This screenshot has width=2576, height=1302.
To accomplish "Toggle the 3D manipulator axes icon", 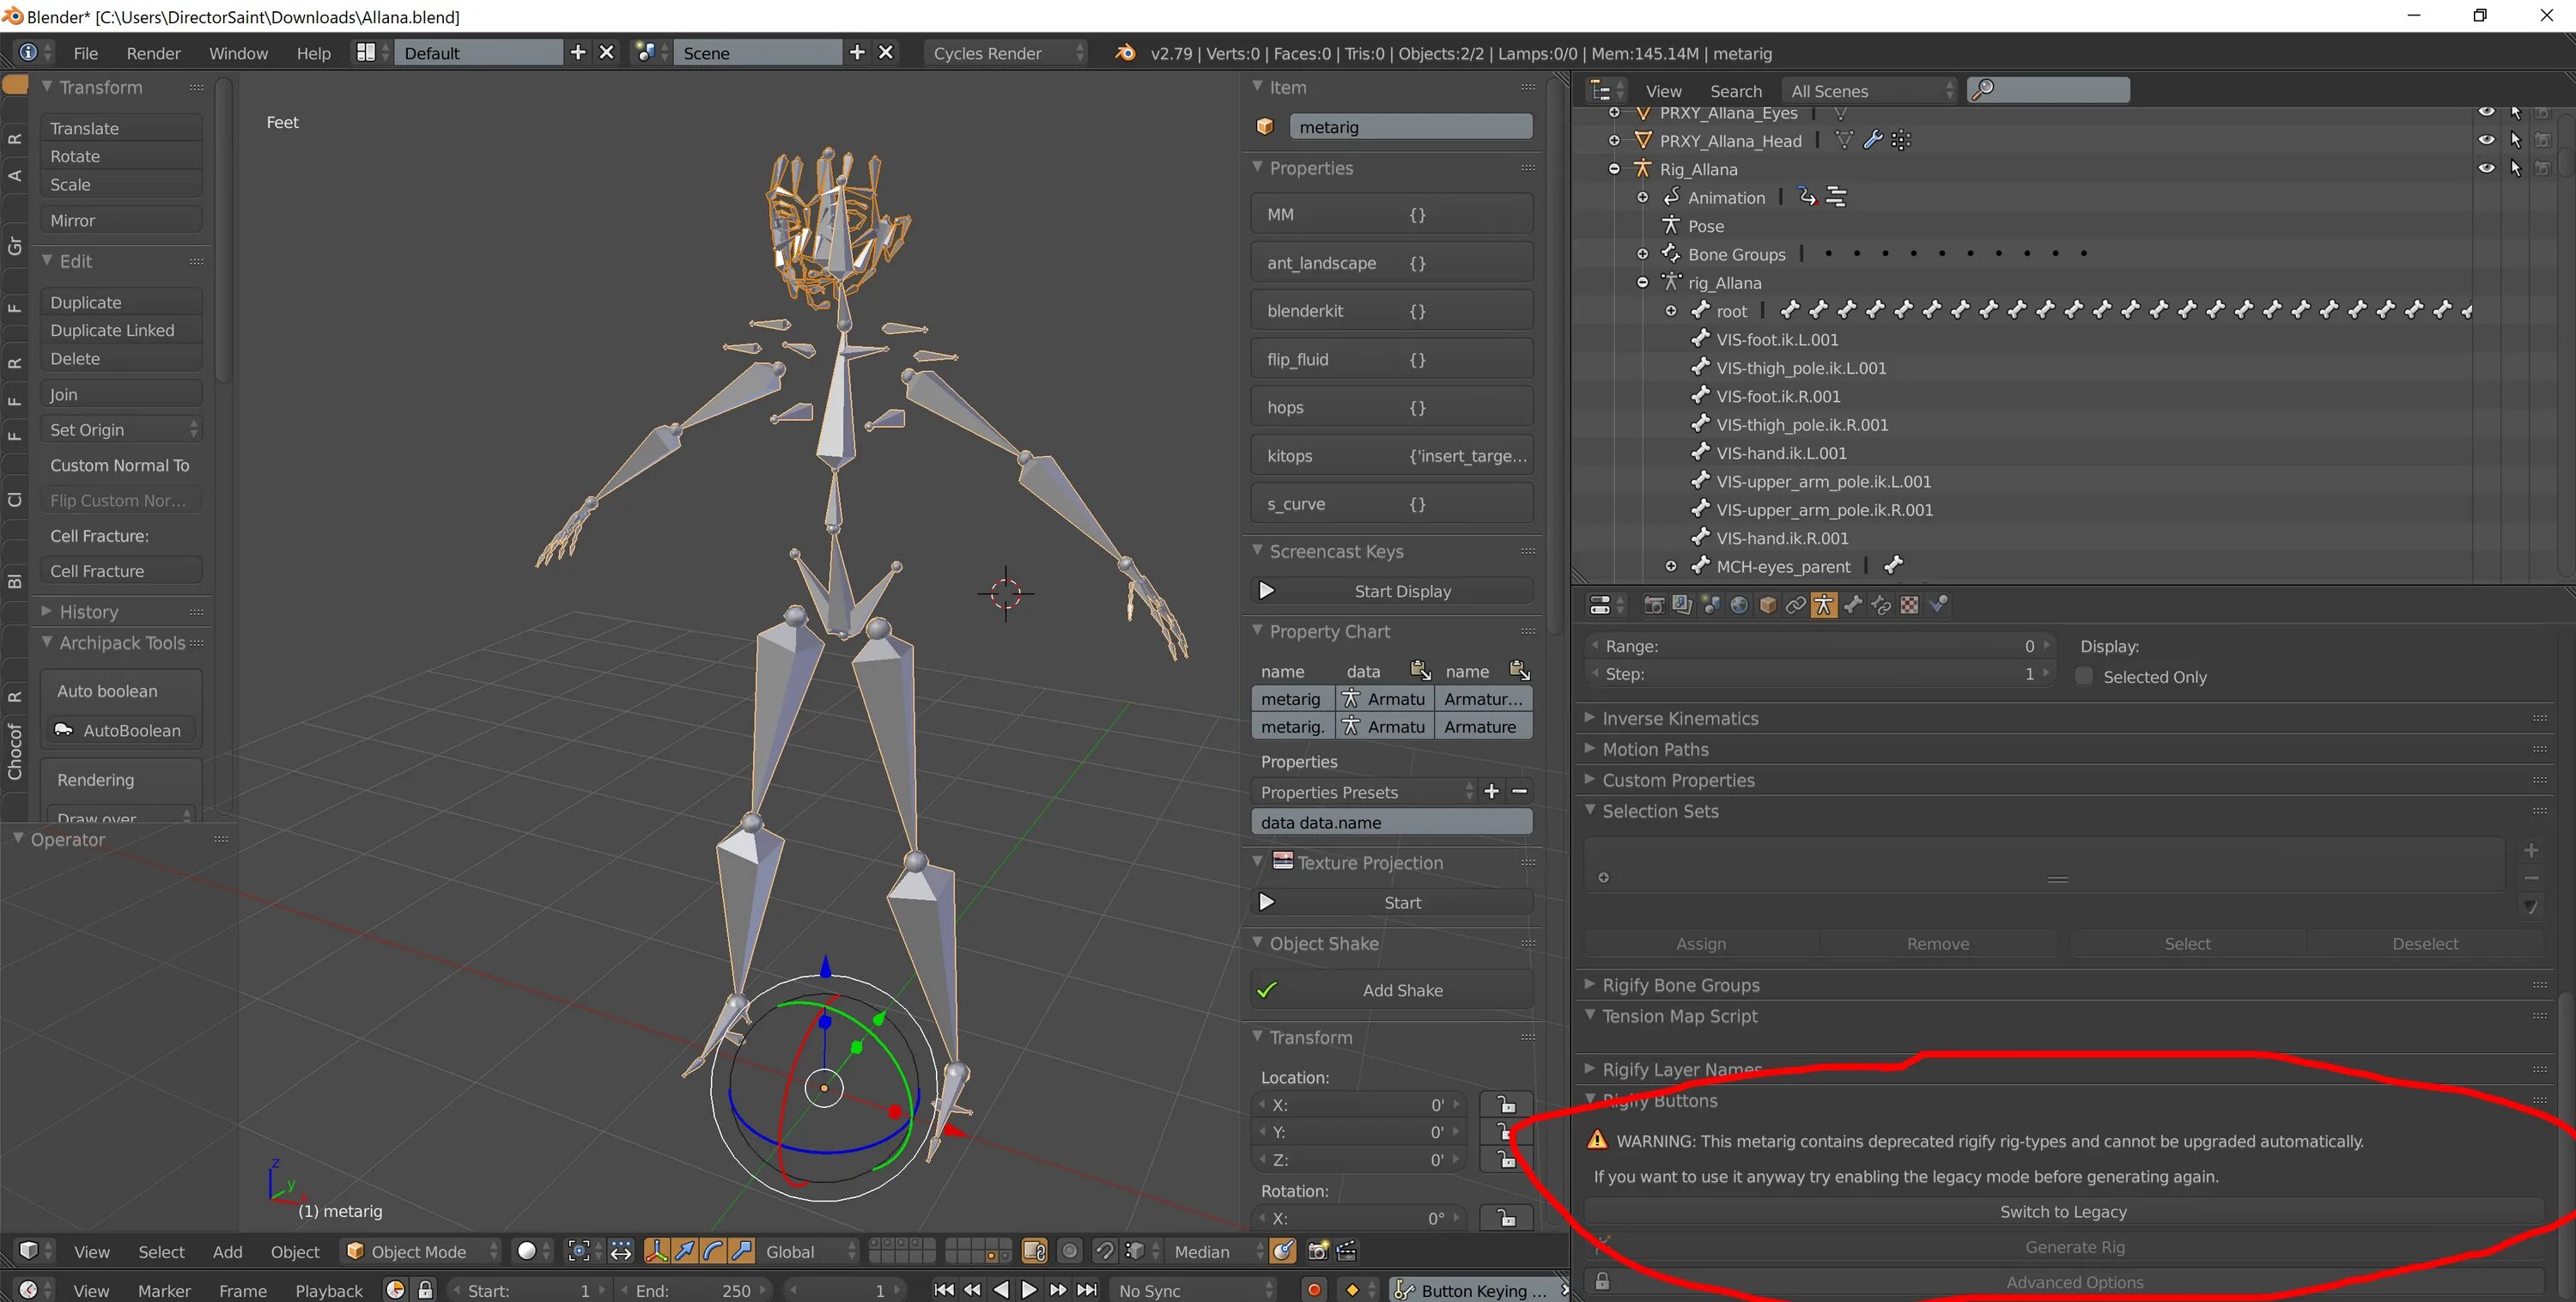I will tap(656, 1251).
